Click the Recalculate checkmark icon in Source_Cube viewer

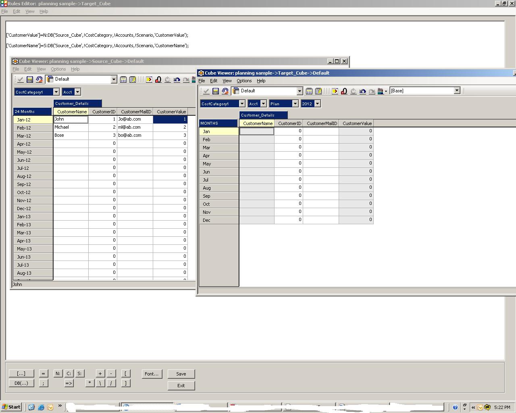20,79
